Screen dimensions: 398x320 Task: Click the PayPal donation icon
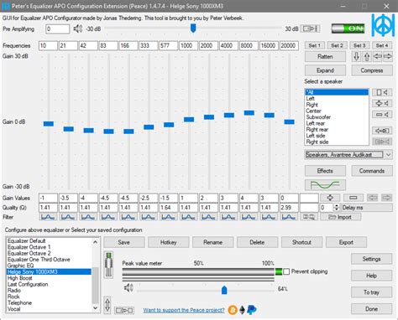[x=252, y=310]
